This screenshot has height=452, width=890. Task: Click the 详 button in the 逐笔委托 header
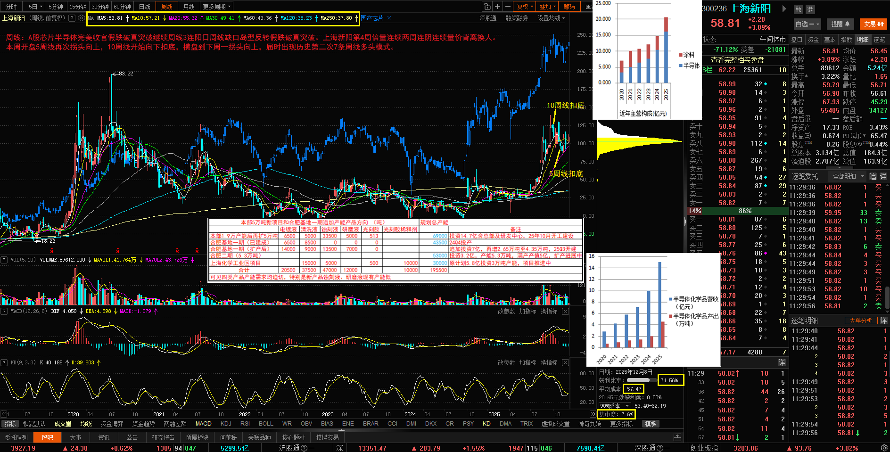point(883,176)
